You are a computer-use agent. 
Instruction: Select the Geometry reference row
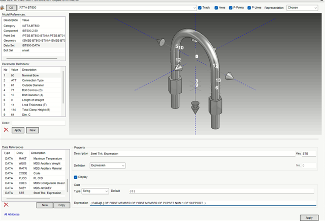(x=34, y=41)
